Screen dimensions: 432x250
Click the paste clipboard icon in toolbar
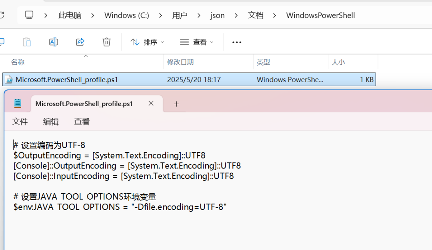tap(27, 42)
